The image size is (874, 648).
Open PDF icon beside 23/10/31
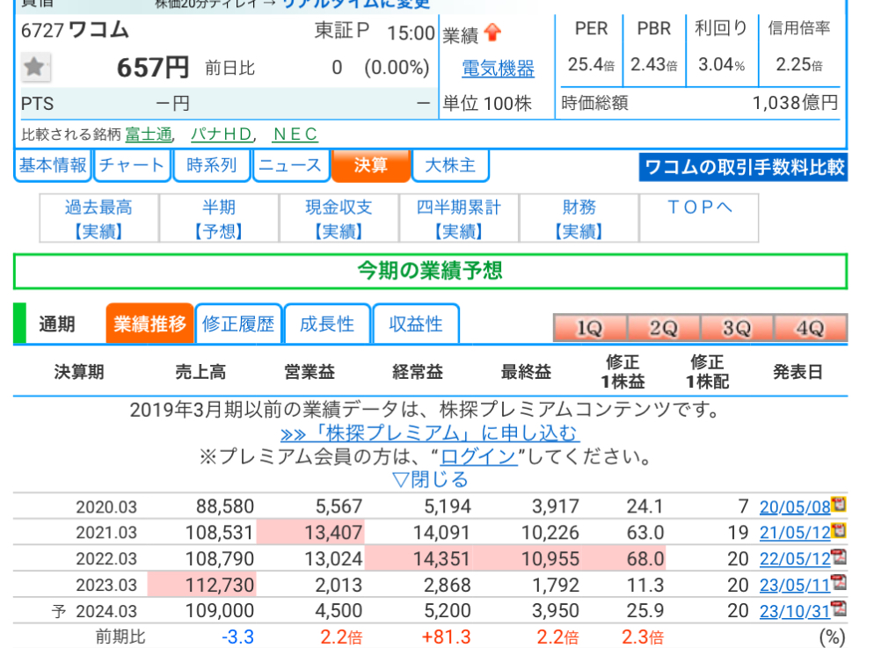pyautogui.click(x=839, y=608)
